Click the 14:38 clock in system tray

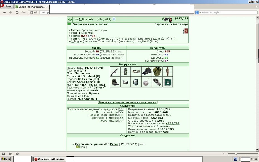254,159
